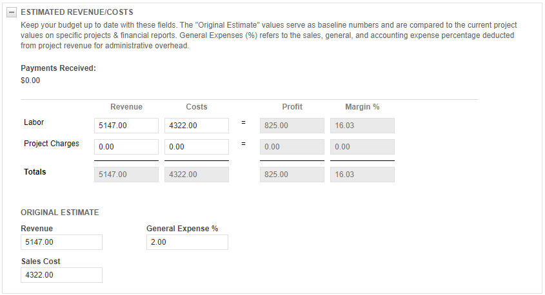
Task: Click the Labor Revenue input field
Action: point(126,126)
